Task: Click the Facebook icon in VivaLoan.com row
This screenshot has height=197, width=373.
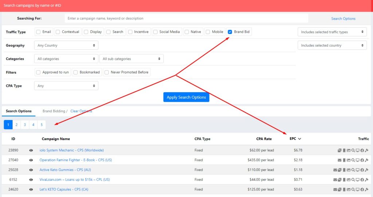Action: coord(362,180)
